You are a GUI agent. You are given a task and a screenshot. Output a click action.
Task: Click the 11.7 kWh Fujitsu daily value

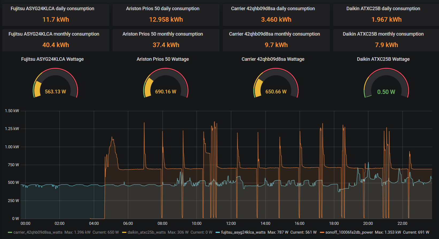56,20
